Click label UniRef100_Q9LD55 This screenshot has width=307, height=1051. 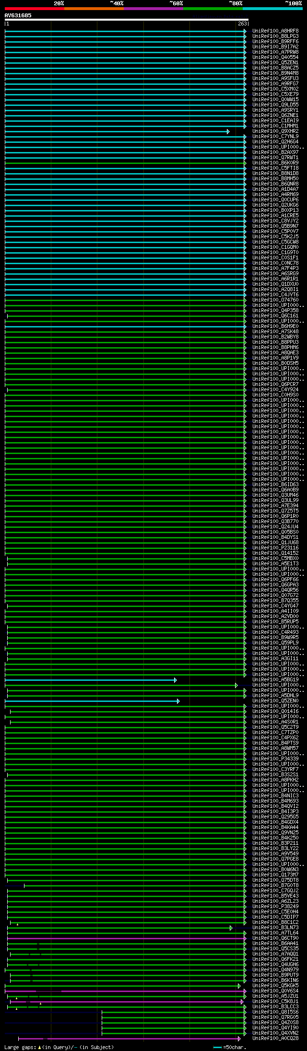[275, 105]
